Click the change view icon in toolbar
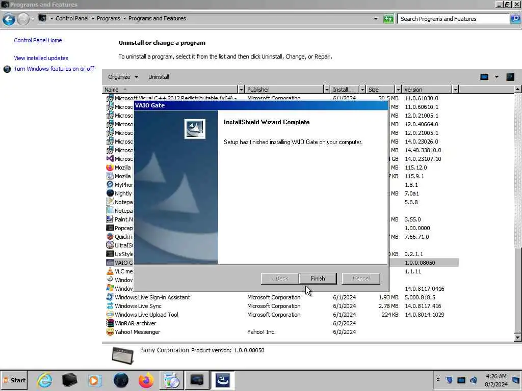Viewport: 522px width, 391px height. [x=484, y=77]
